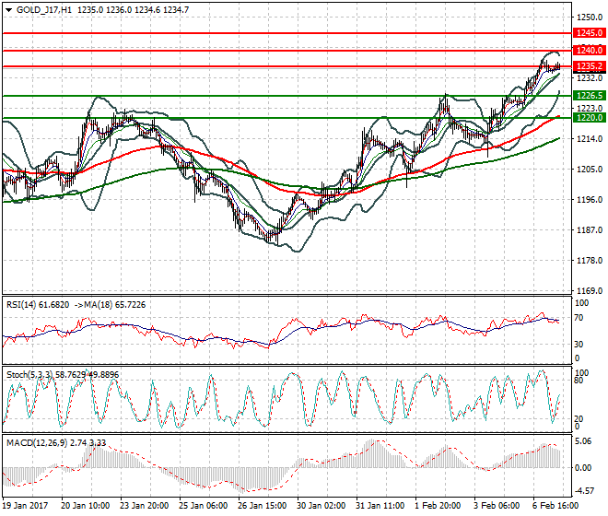
Task: Click the 1232.0 price scale value
Action: click(x=590, y=78)
